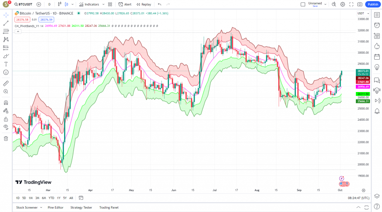Screen dimensions: 382x212
Task: Select the 6M time range
Action: [x=44, y=198]
